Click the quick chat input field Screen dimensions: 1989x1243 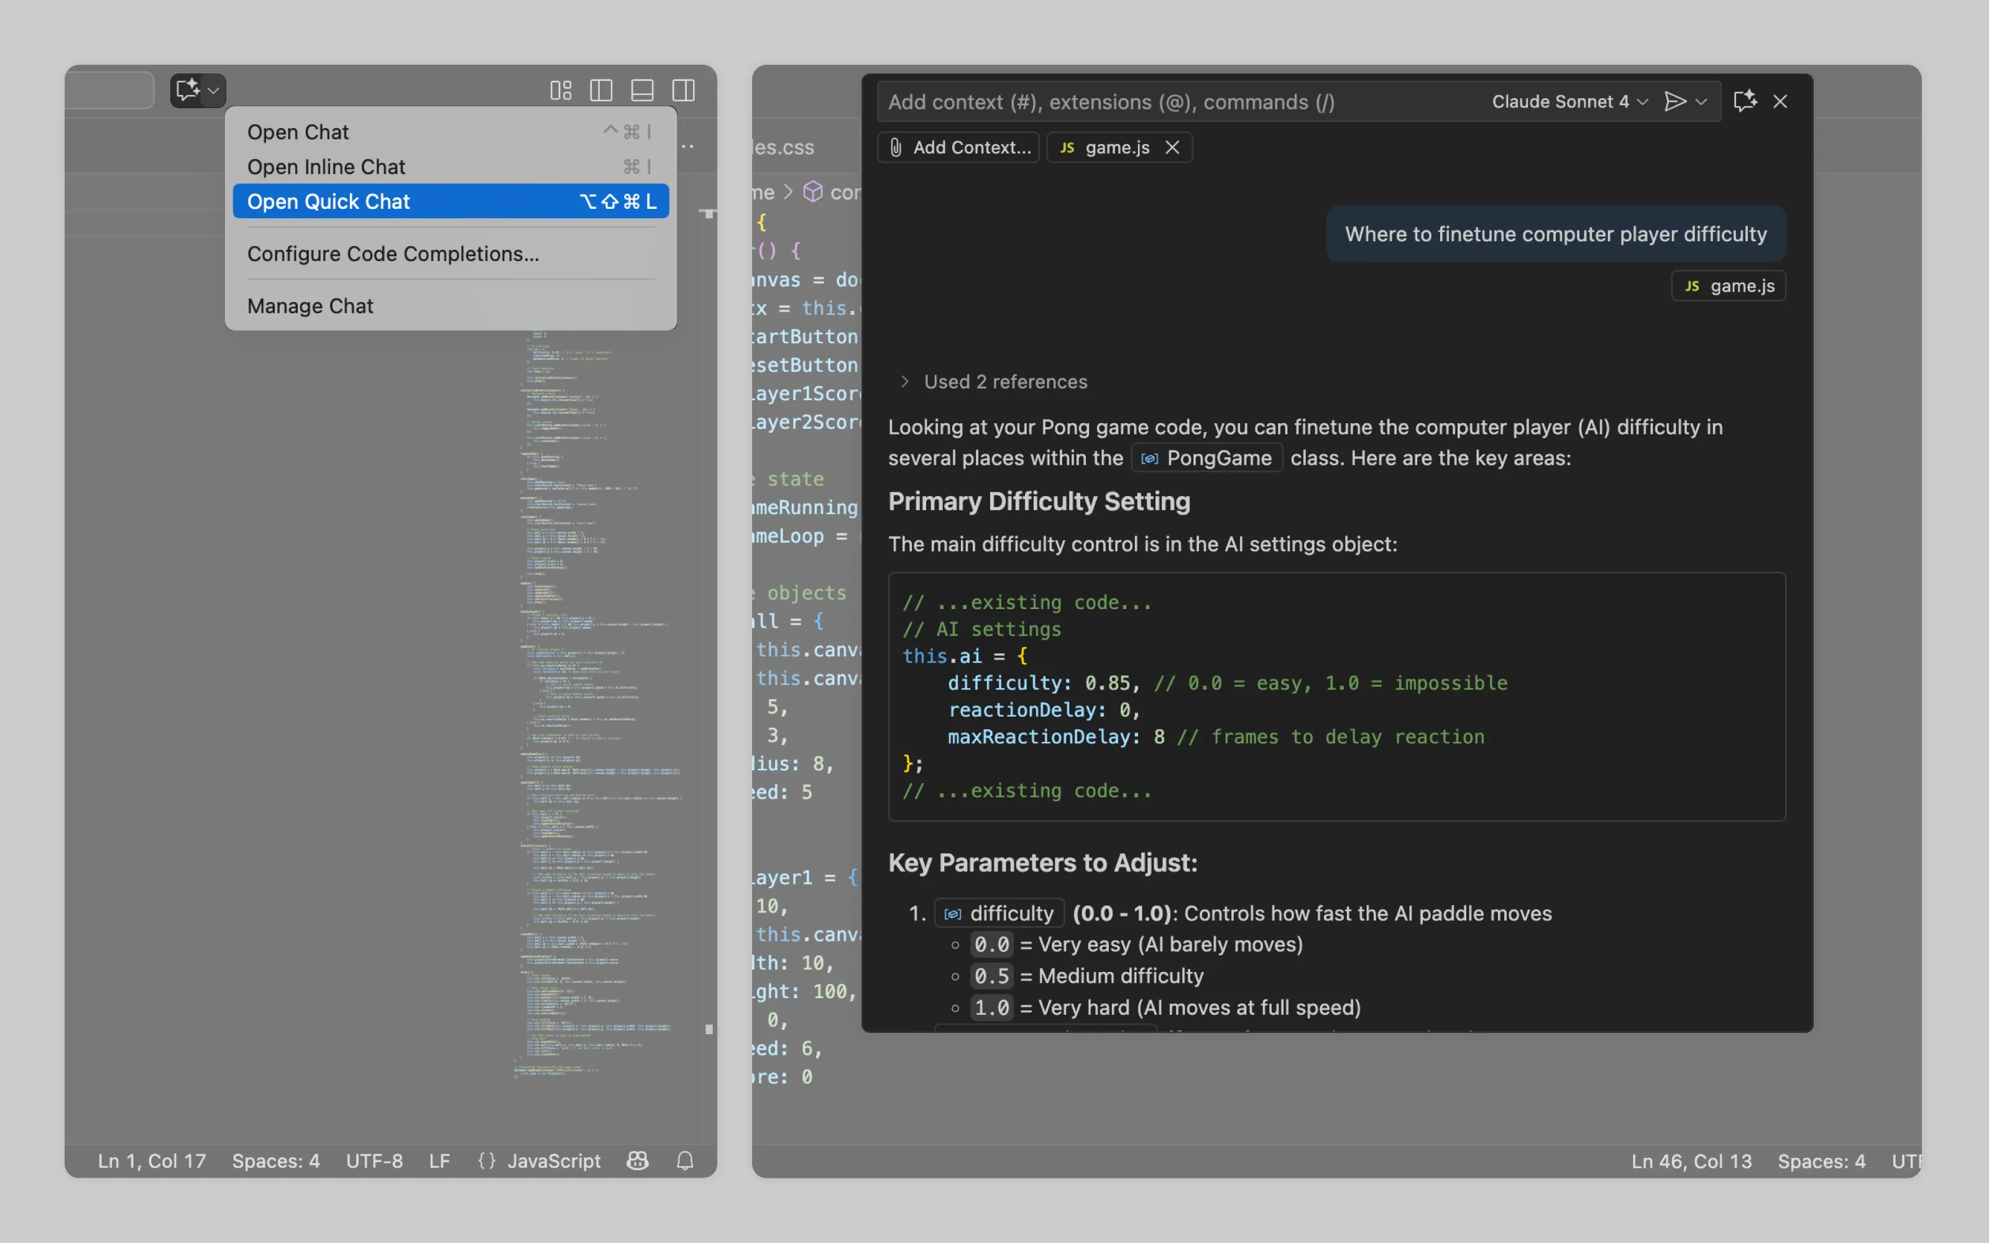[1175, 102]
